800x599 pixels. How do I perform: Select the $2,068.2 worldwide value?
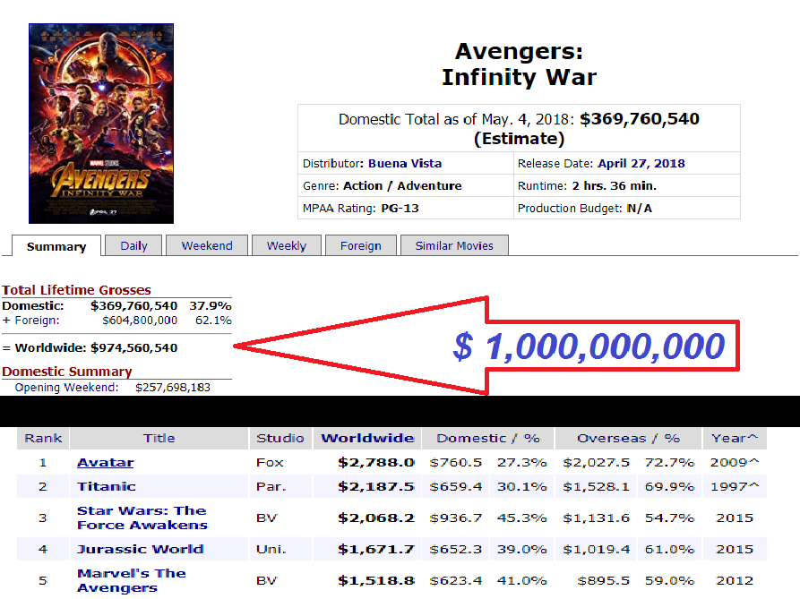click(376, 518)
